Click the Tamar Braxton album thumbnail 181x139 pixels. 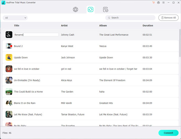coord(9,114)
